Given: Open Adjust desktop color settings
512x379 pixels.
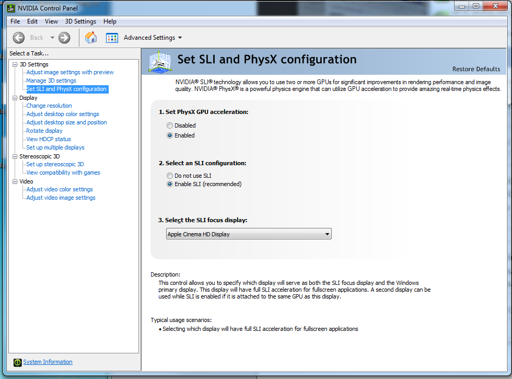Looking at the screenshot, I should point(63,114).
